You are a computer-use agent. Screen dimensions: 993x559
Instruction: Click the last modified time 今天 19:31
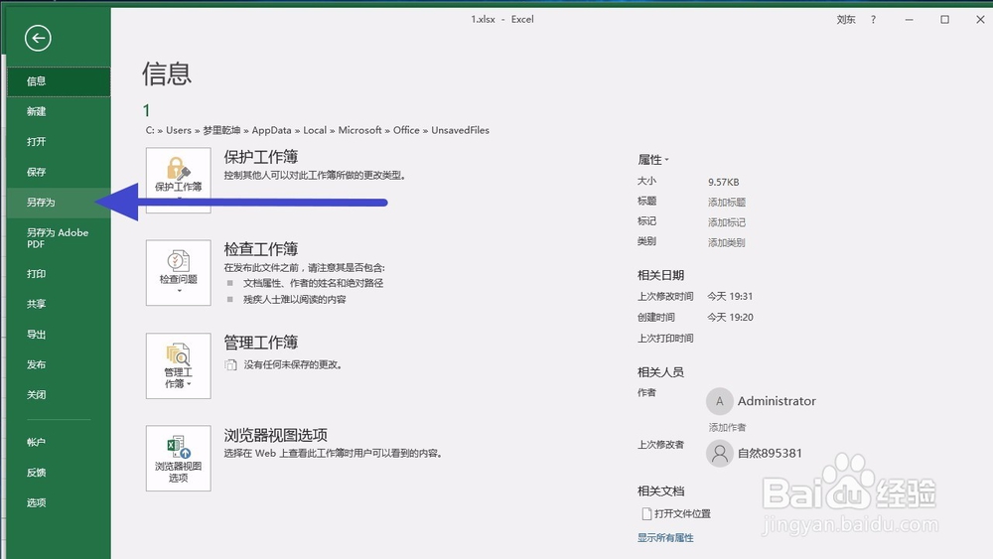tap(730, 296)
